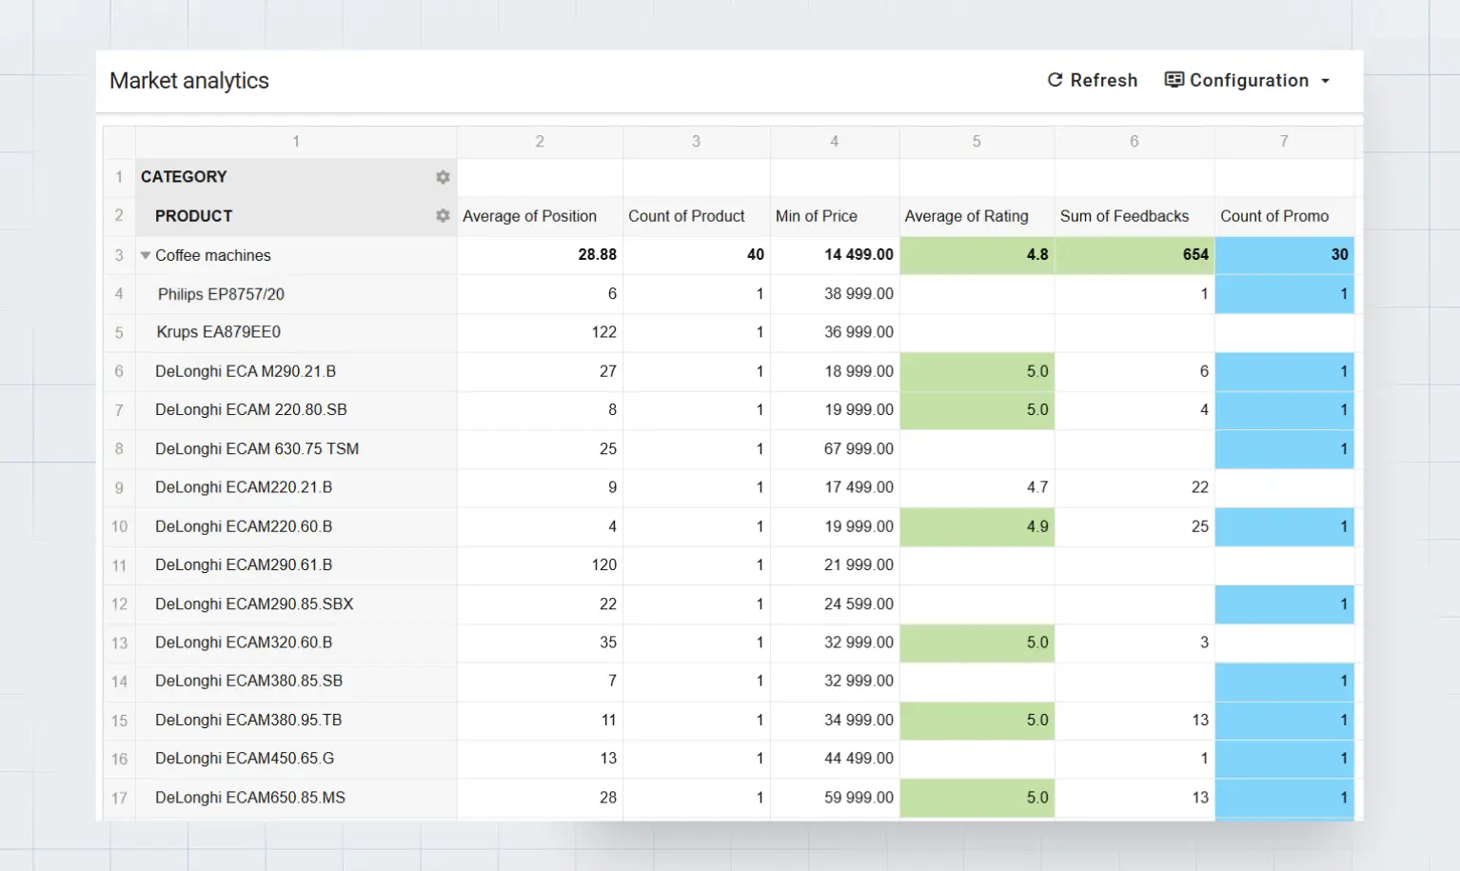Click the Sum of Feedbacks total 654
Viewport: 1460px width, 871px height.
click(1134, 255)
